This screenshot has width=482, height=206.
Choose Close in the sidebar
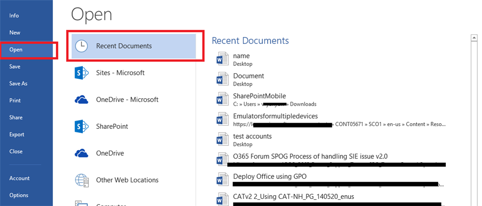[x=16, y=151]
